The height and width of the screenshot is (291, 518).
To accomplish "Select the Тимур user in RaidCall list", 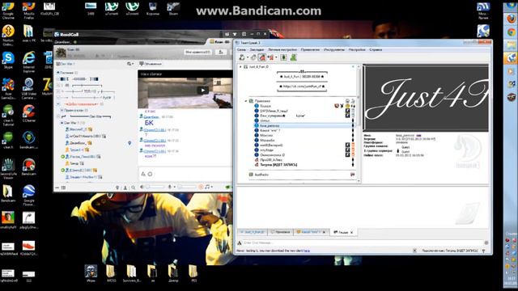I will (74, 163).
